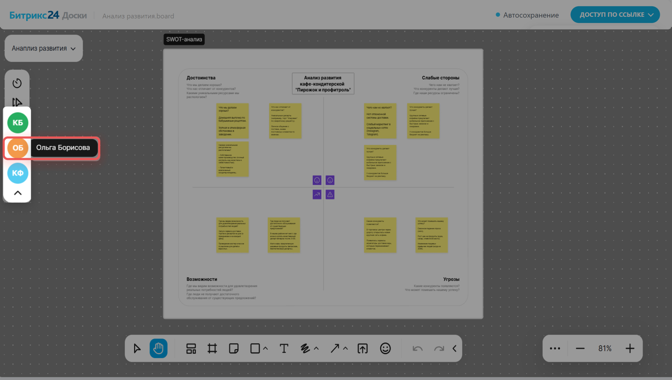Image resolution: width=672 pixels, height=380 pixels.
Task: Undo the last action
Action: click(x=418, y=349)
